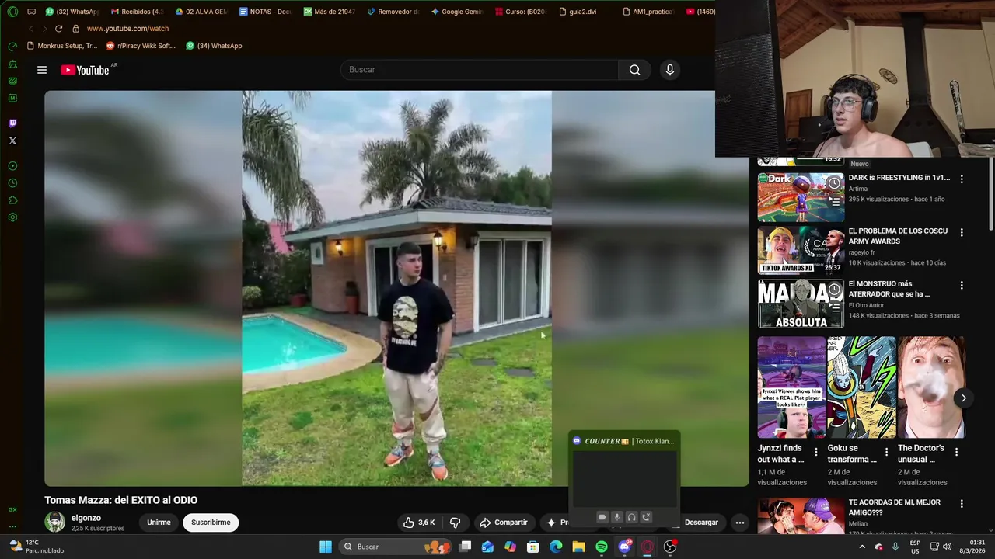Open the settings gear in Opera sidebar
995x559 pixels.
[x=12, y=217]
